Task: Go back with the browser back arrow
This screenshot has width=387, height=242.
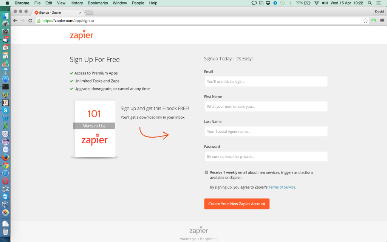Action: 15,21
